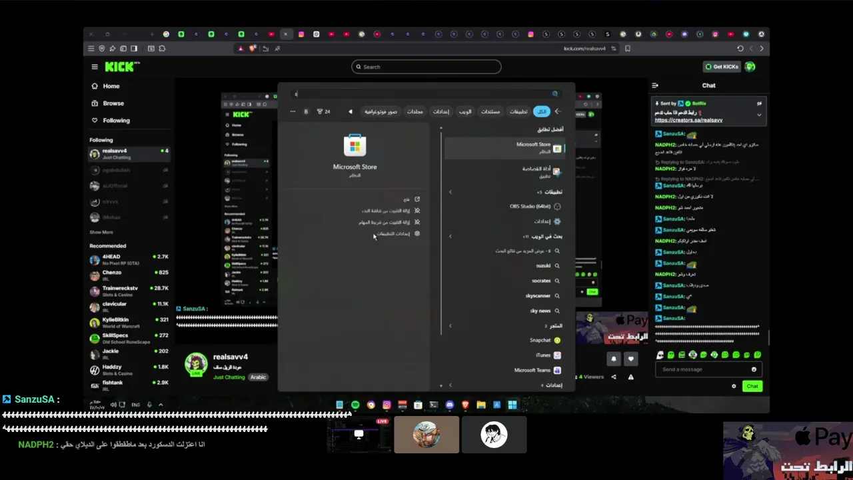Image resolution: width=853 pixels, height=480 pixels.
Task: Open the three-dots menu in Windows search
Action: point(293,111)
